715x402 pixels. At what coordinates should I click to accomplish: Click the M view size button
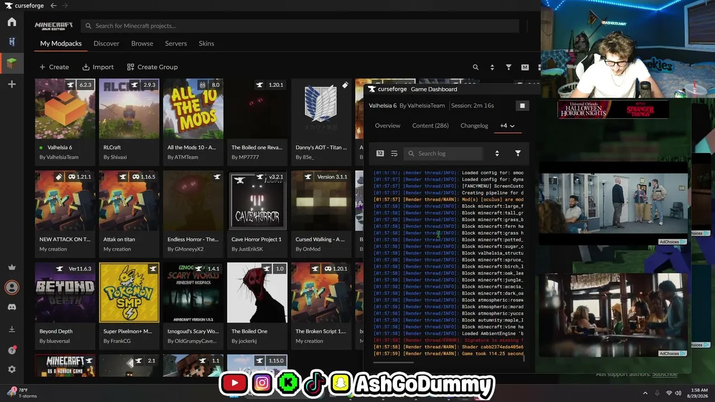tap(525, 67)
